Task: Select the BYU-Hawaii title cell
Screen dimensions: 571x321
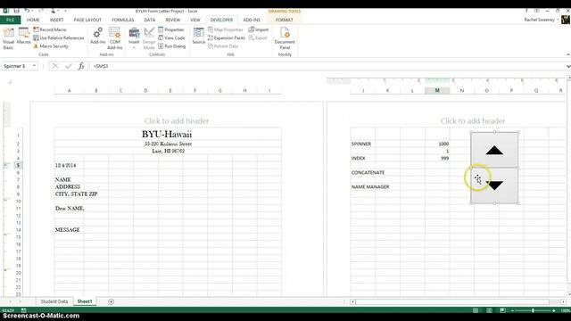Action: (x=168, y=134)
